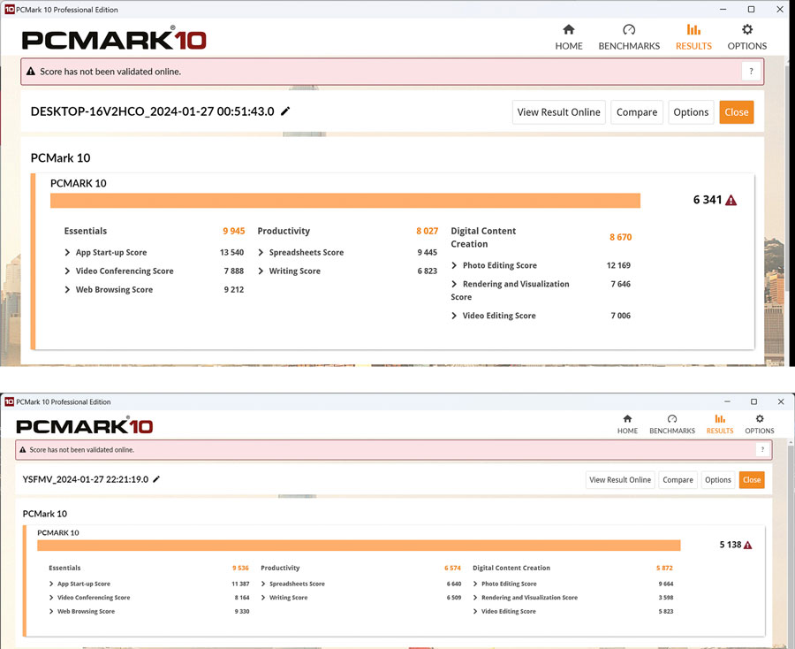Close the DESKTOP-16V2HCO result
The width and height of the screenshot is (795, 649).
[736, 112]
